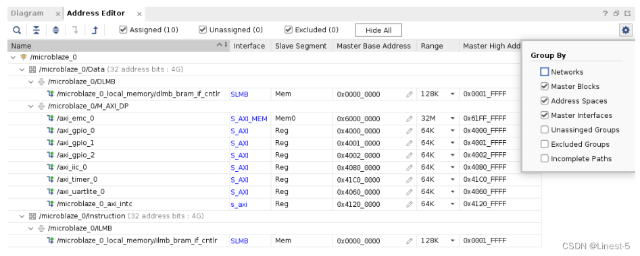Click the microblaze_0 processor icon
This screenshot has height=256, width=640.
click(x=23, y=57)
